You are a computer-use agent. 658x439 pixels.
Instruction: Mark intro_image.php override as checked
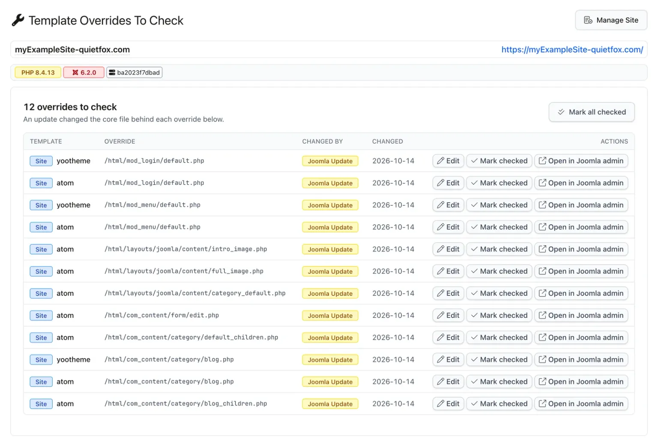coord(499,249)
